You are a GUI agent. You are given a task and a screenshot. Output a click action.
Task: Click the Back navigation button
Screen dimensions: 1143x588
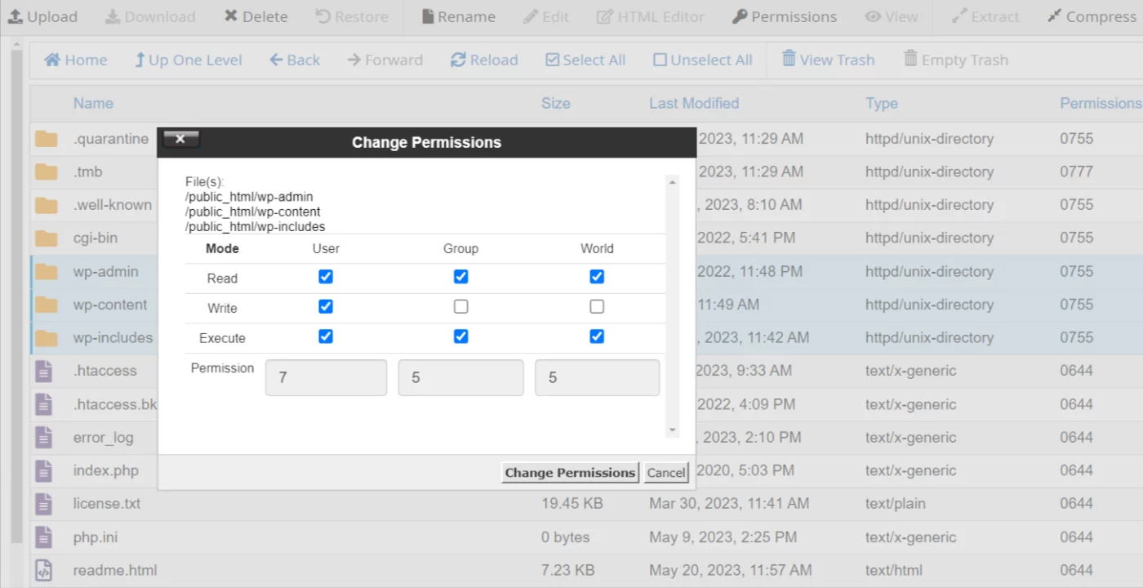295,60
